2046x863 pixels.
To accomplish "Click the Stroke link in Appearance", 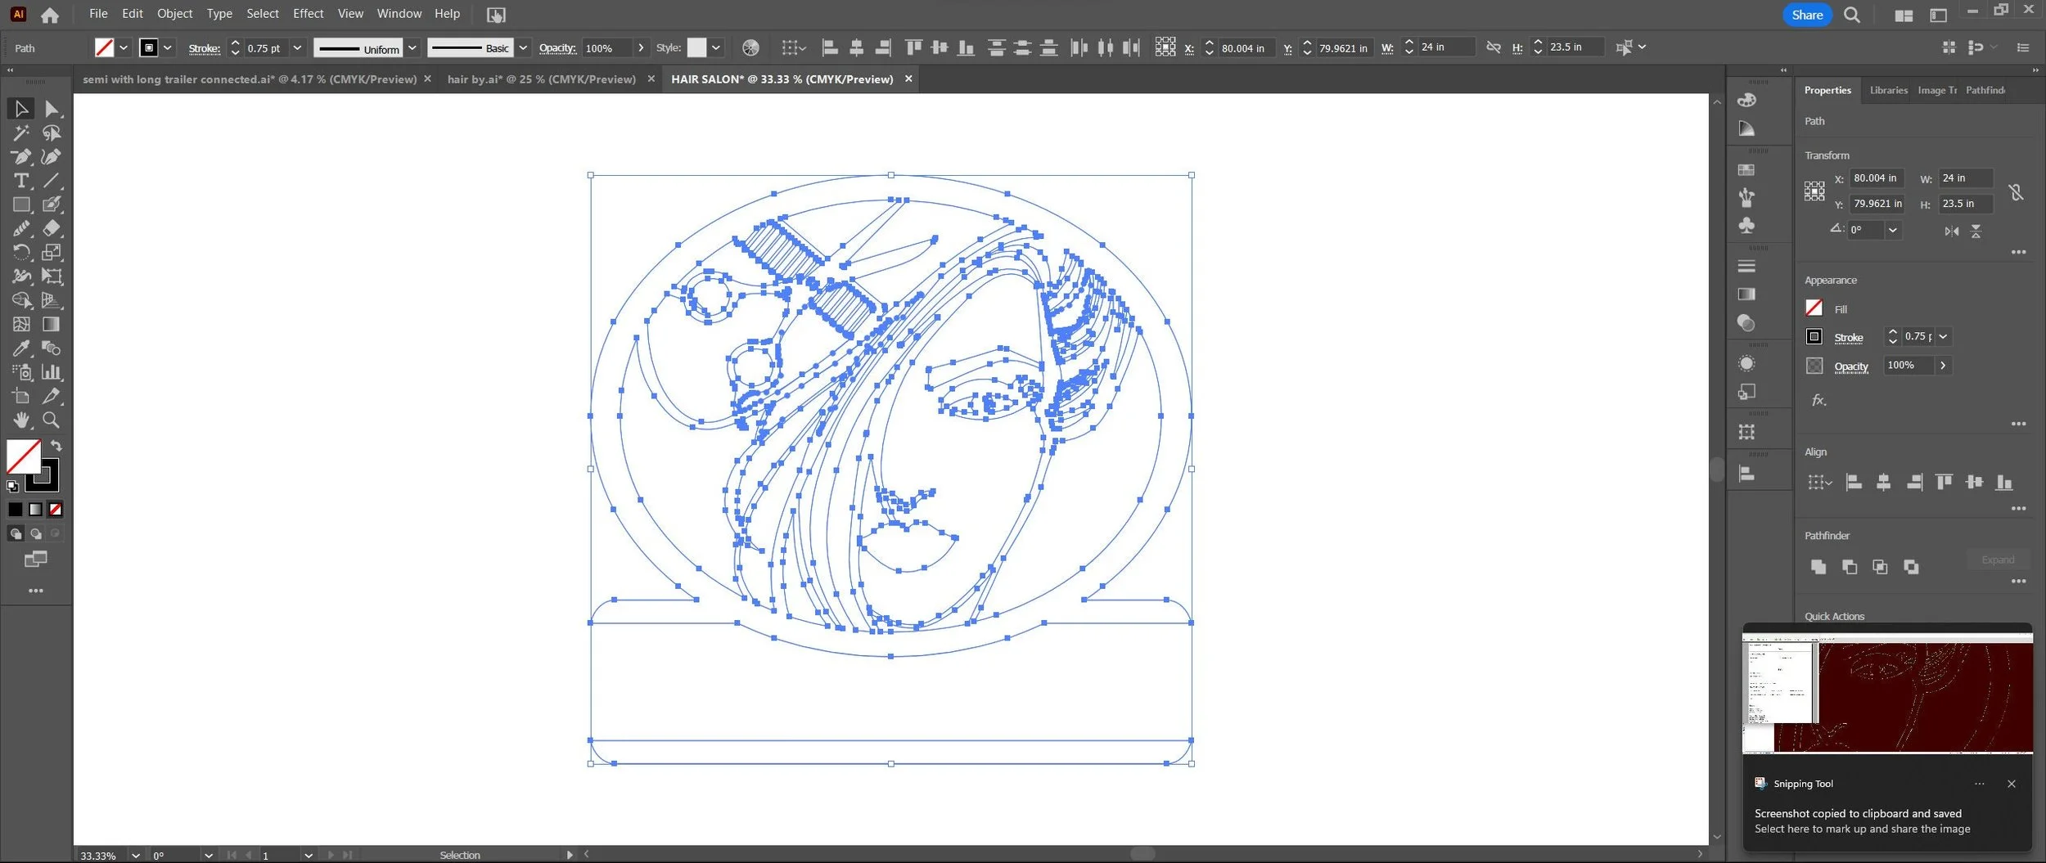I will [x=1848, y=337].
